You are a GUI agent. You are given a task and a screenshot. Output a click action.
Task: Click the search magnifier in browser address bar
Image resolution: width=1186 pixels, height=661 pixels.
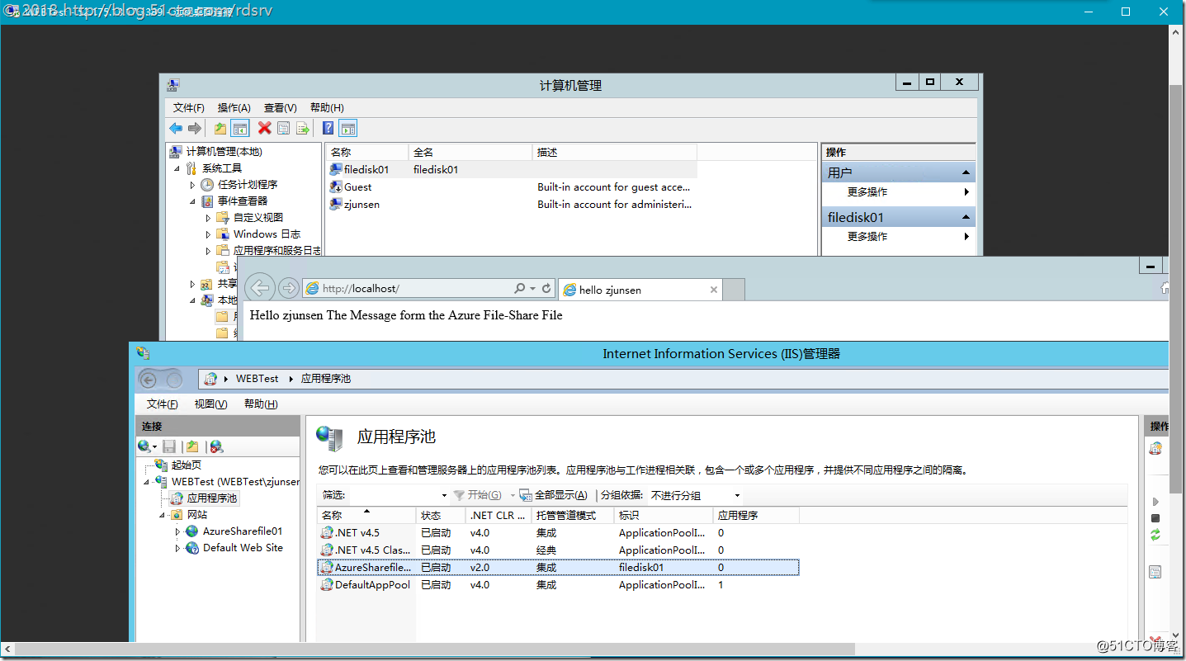(x=520, y=289)
